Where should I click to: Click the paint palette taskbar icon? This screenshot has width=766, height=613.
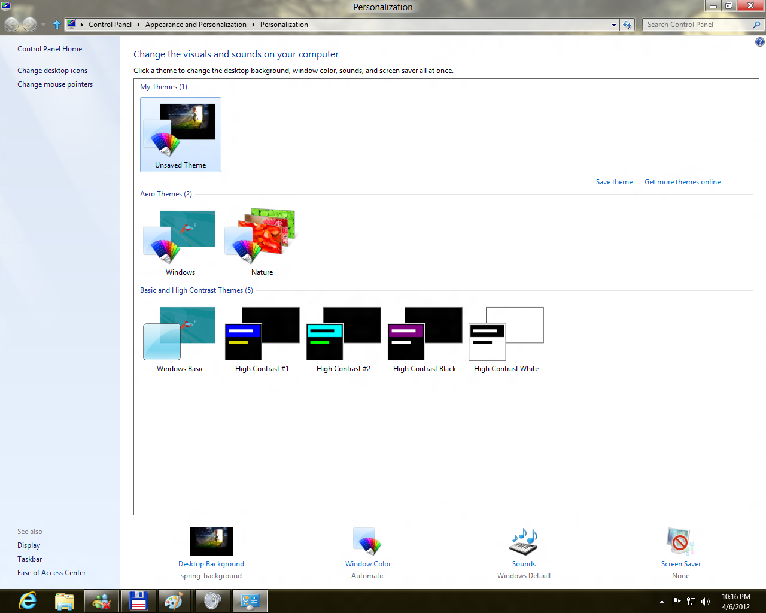174,600
